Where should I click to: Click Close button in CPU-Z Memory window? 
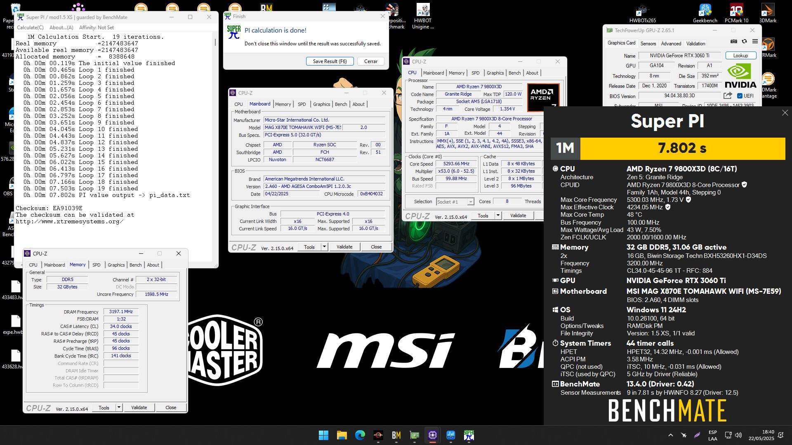coord(171,408)
